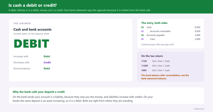The width and height of the screenshot is (213, 112).
Task: Click the 9,500 amount for Accounts receivable
Action: tap(197, 31)
